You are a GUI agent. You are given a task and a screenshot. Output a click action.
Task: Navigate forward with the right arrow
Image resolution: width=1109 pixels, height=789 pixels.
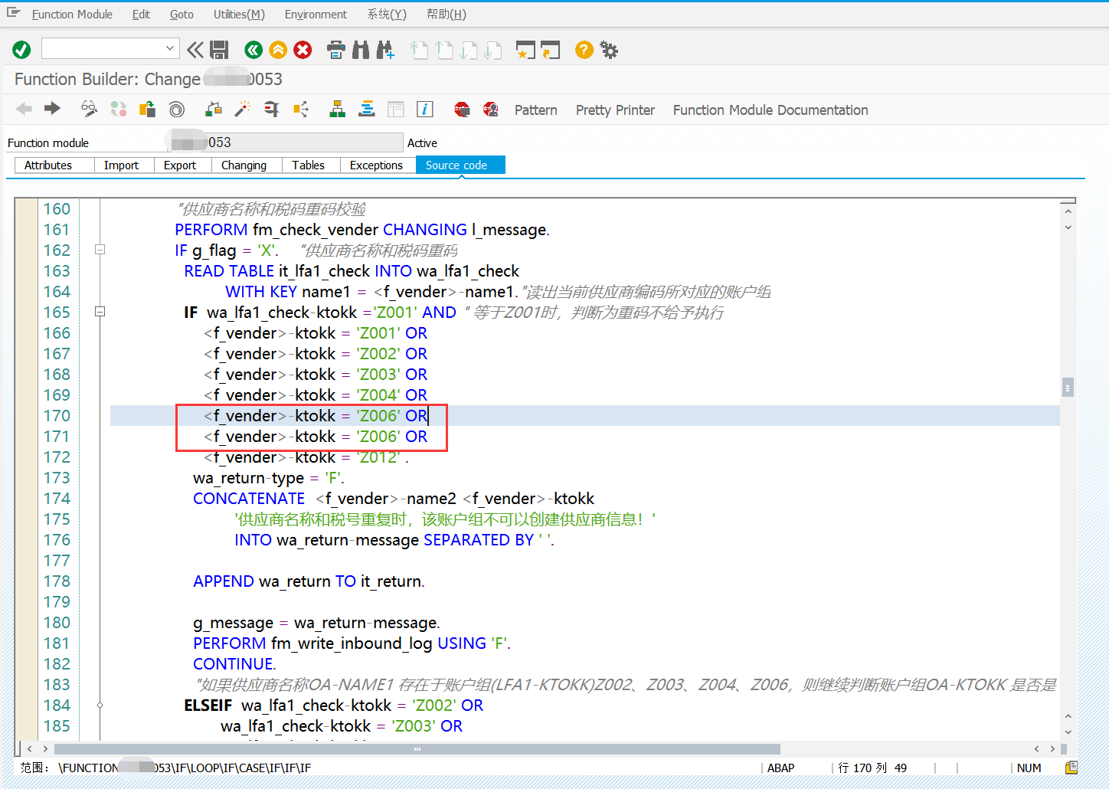(x=52, y=109)
